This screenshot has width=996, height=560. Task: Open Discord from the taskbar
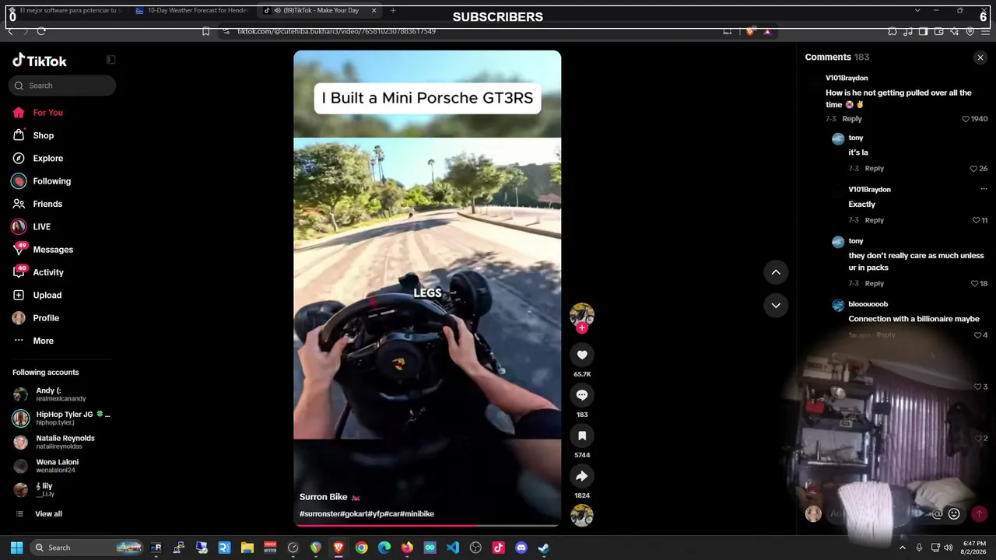521,548
